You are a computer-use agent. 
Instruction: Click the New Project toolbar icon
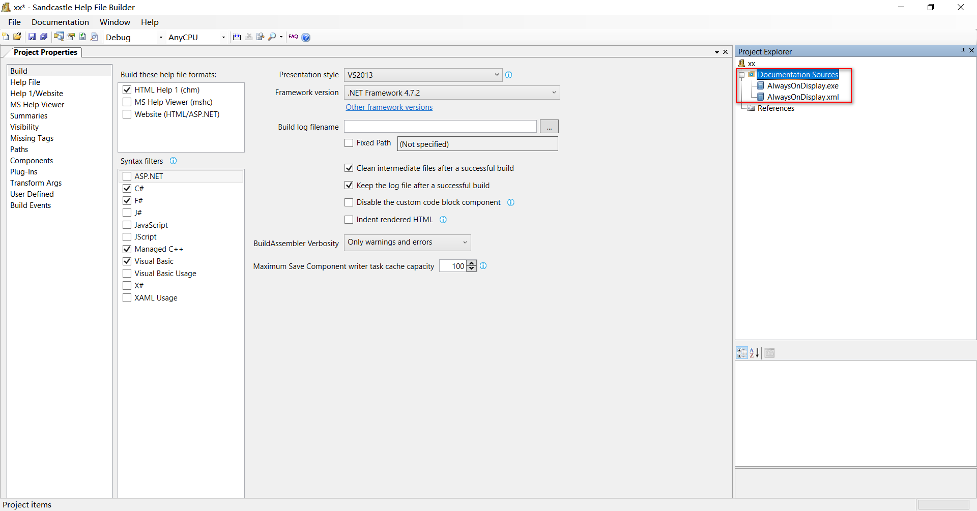(x=6, y=37)
